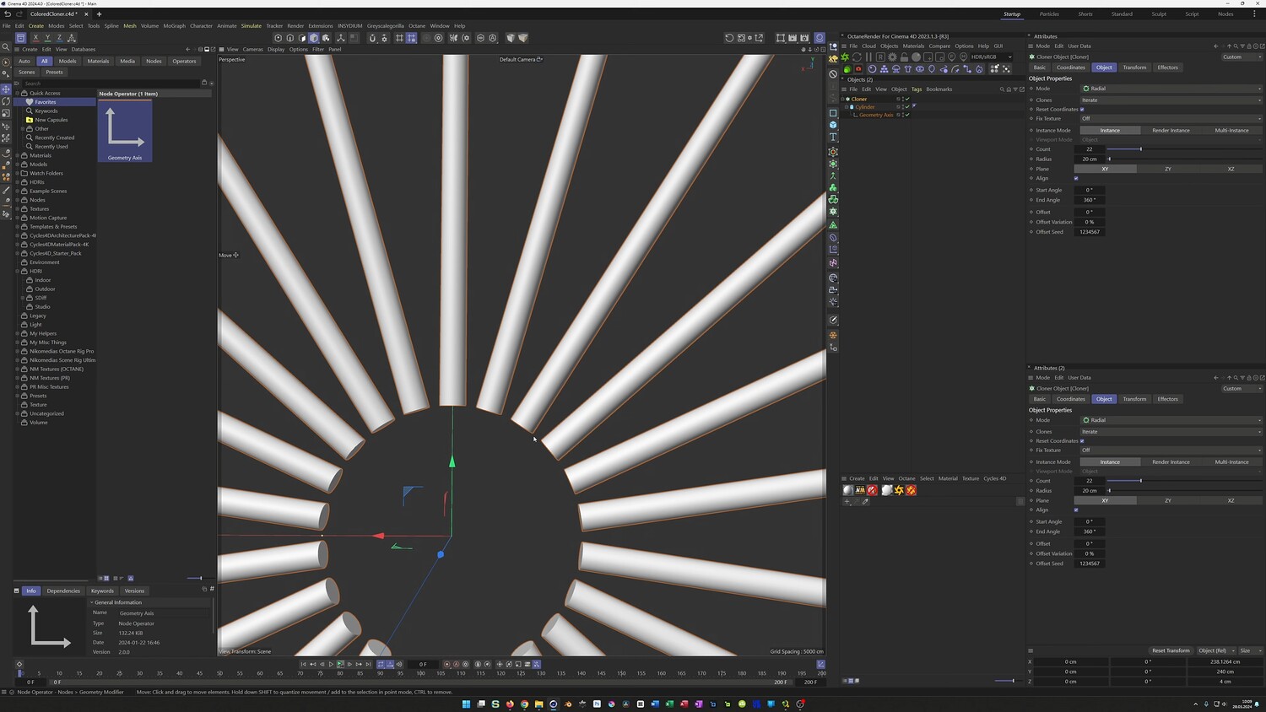1266x712 pixels.
Task: Filter asset browser by Operators
Action: [x=184, y=61]
